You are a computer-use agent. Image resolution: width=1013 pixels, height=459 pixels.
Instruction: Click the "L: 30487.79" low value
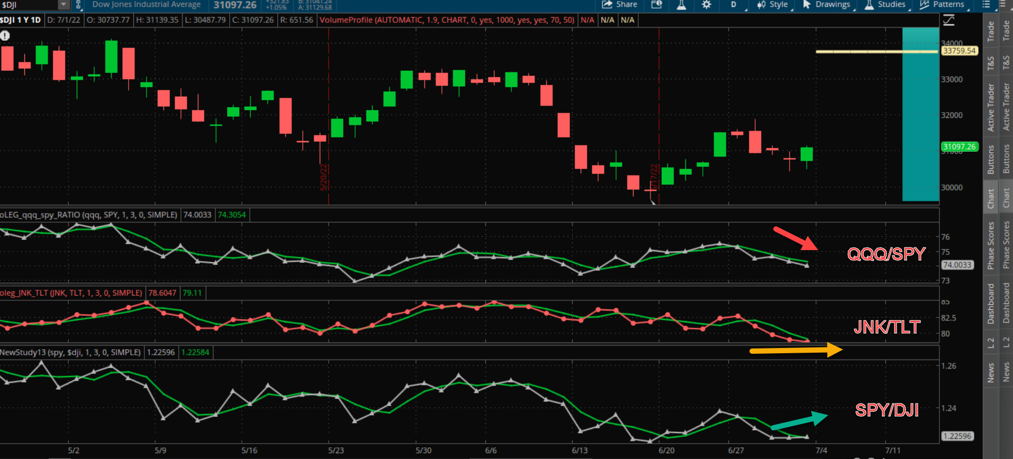205,20
